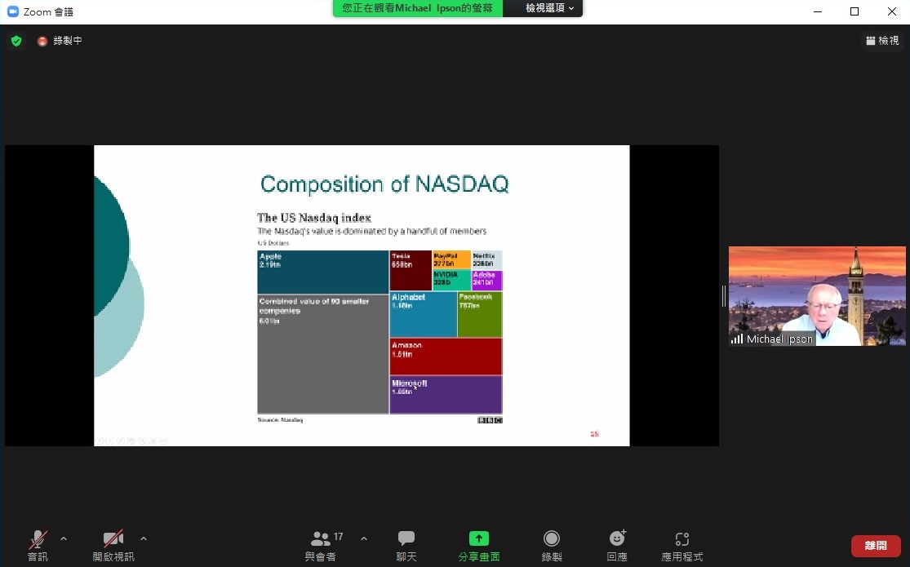Click the Microsoft block in the treemap

coord(446,395)
